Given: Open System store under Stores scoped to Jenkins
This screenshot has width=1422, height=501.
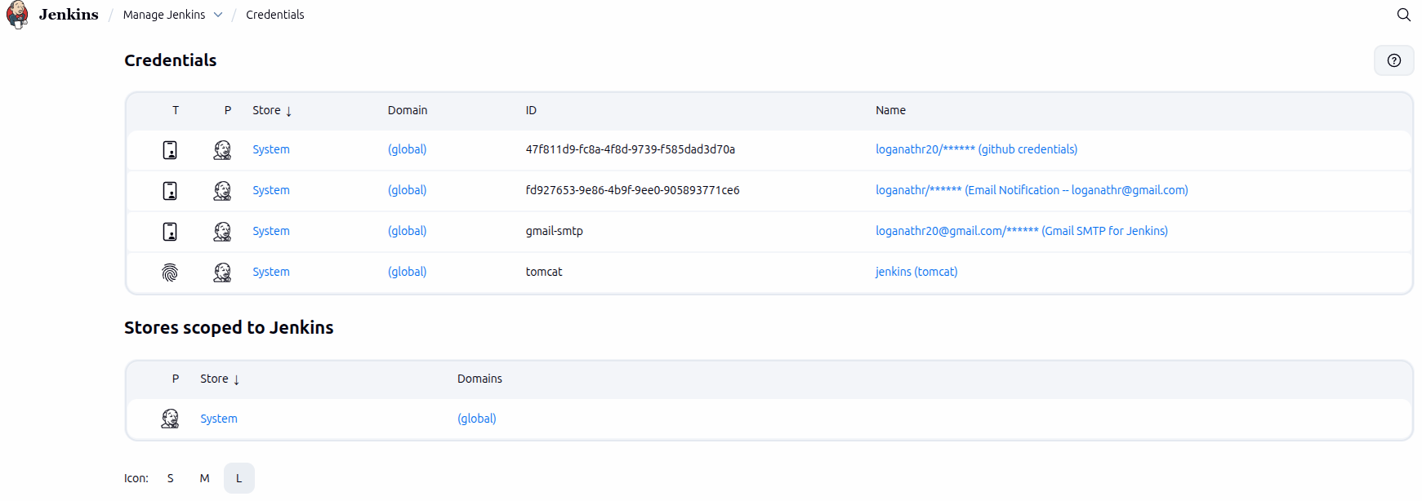Looking at the screenshot, I should coord(219,419).
